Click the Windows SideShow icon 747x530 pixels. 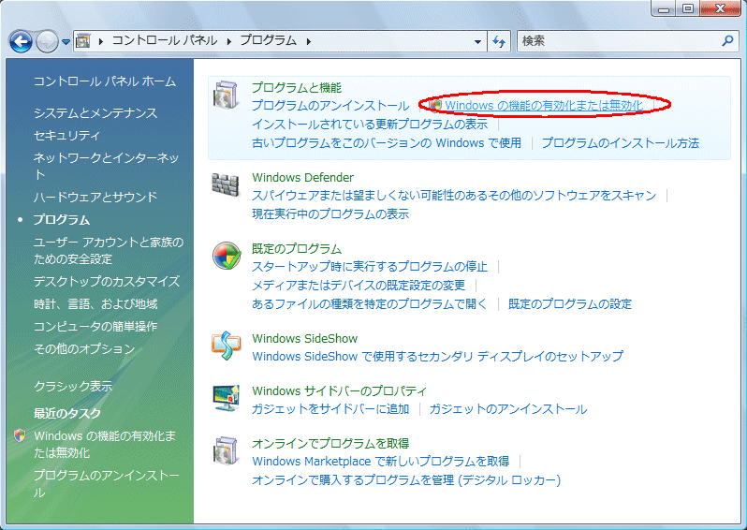226,346
